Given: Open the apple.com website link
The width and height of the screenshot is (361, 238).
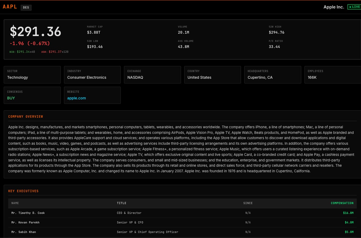Looking at the screenshot, I should [76, 98].
